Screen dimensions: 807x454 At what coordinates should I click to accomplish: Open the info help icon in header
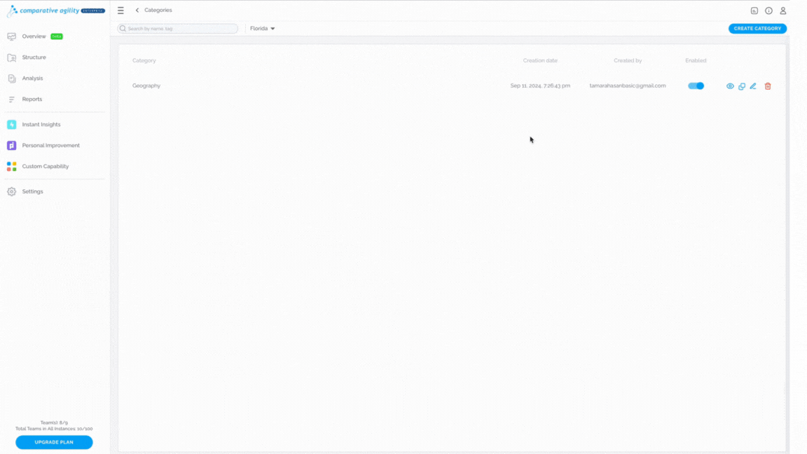[768, 11]
